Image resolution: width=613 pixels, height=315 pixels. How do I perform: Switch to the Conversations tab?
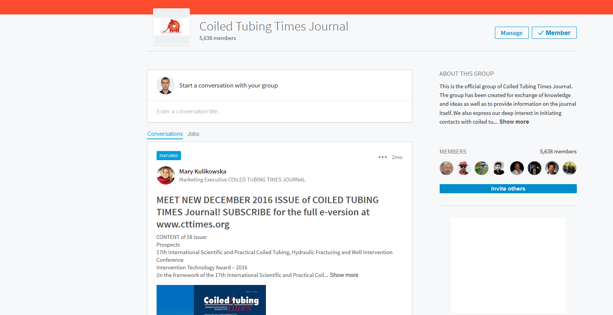165,134
